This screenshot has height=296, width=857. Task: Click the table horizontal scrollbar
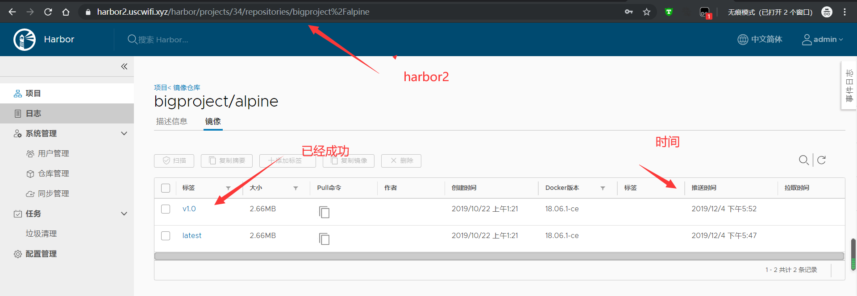coord(499,256)
